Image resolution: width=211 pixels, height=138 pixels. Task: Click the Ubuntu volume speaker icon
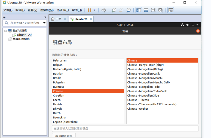188,25
